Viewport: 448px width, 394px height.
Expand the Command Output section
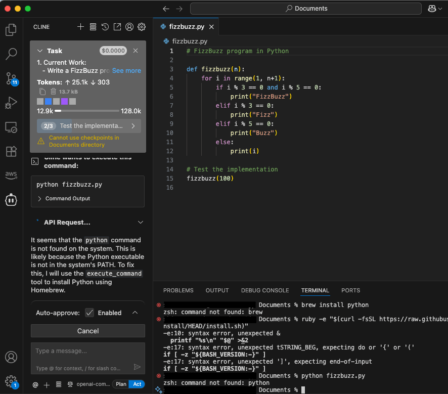pyautogui.click(x=64, y=198)
